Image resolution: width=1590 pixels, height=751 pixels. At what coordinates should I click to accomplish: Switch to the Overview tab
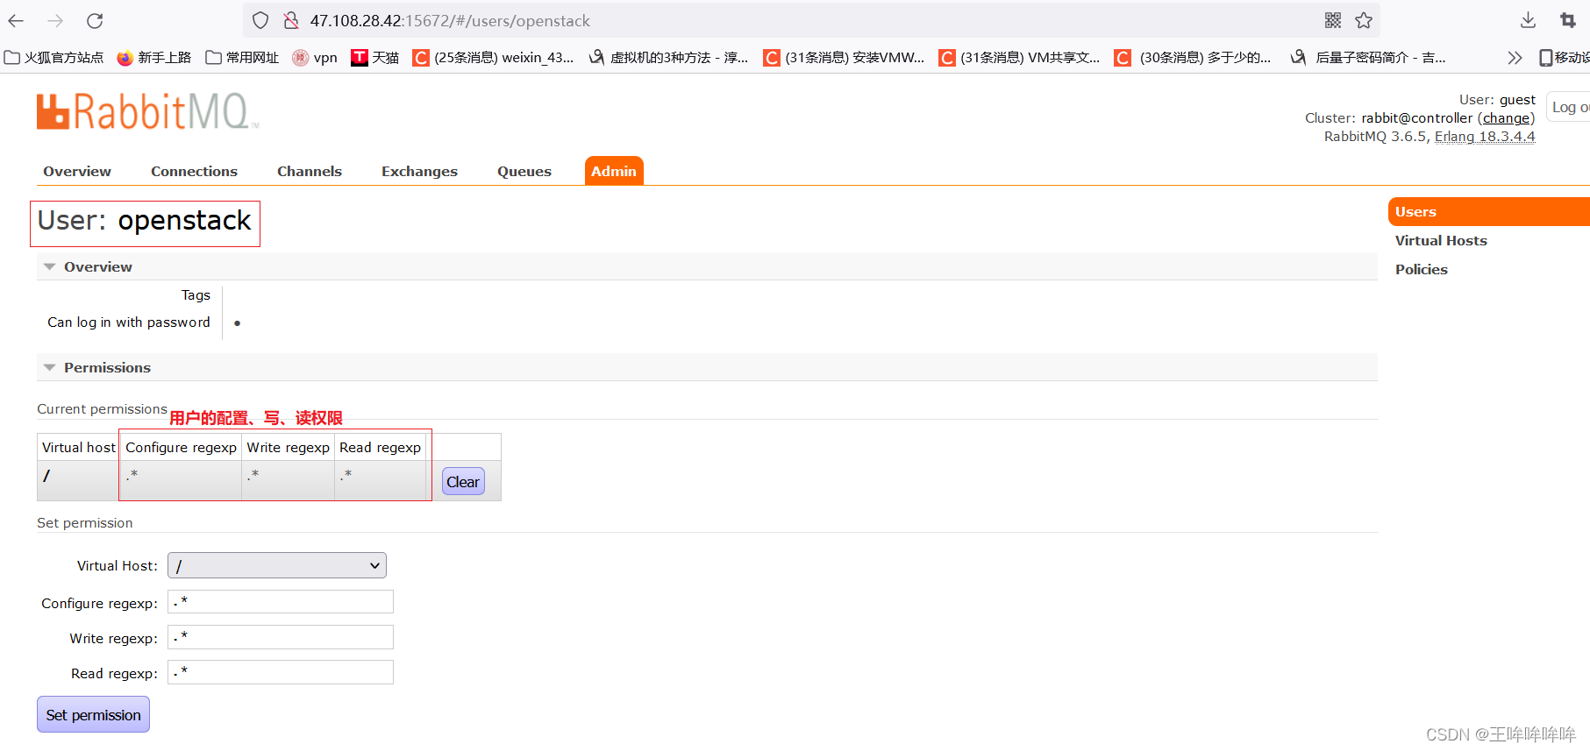(x=77, y=172)
